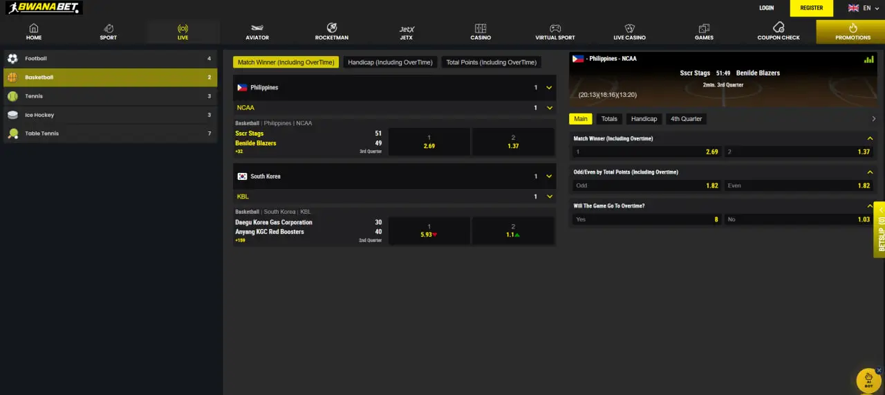Viewport: 885px width, 395px height.
Task: Open the Daegu Korea Gas Corporation team name
Action: (274, 222)
